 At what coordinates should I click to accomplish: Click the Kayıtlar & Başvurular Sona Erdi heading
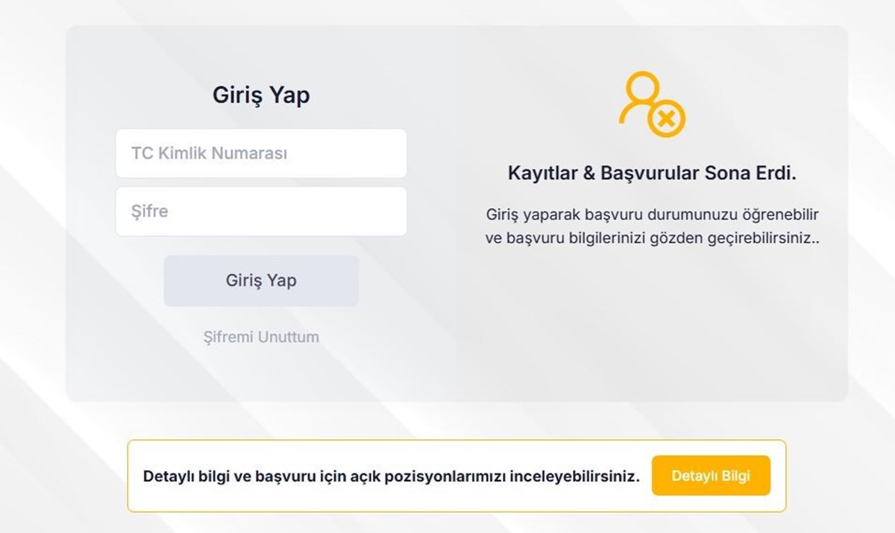652,174
